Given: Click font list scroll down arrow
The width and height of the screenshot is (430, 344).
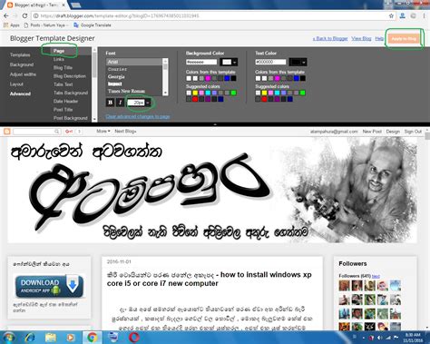Looking at the screenshot, I should click(165, 93).
